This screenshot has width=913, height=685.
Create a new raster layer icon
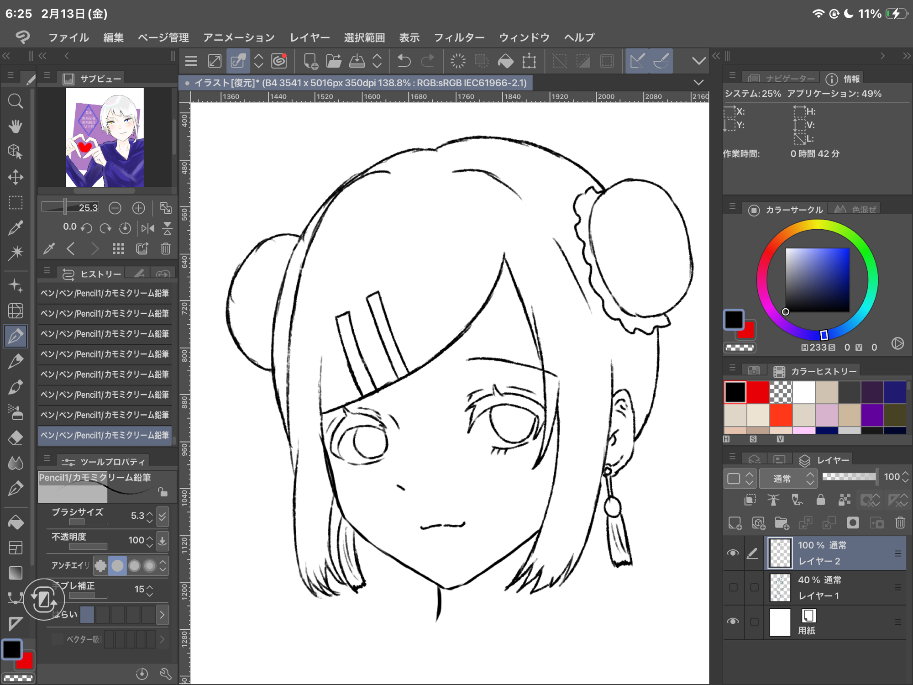pyautogui.click(x=735, y=523)
